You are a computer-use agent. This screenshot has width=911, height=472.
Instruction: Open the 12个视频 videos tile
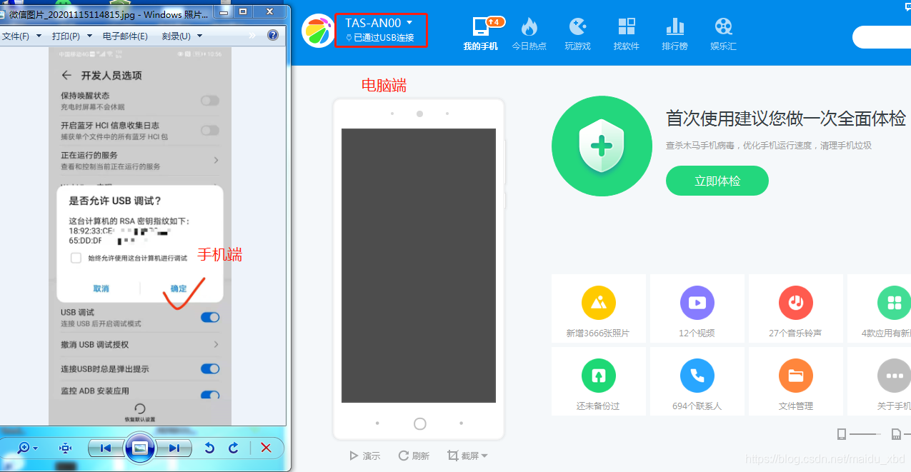(x=697, y=309)
